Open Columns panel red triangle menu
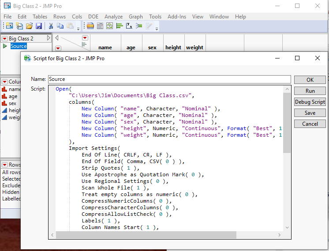 click(4, 82)
